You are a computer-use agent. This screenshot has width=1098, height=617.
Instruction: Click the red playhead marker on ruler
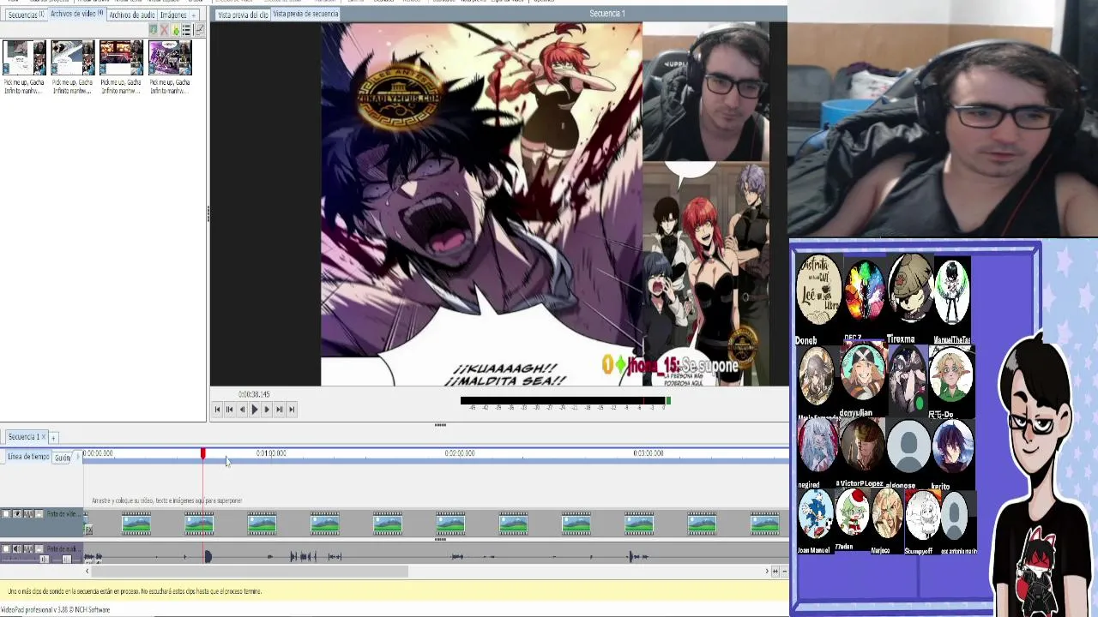[x=203, y=453]
